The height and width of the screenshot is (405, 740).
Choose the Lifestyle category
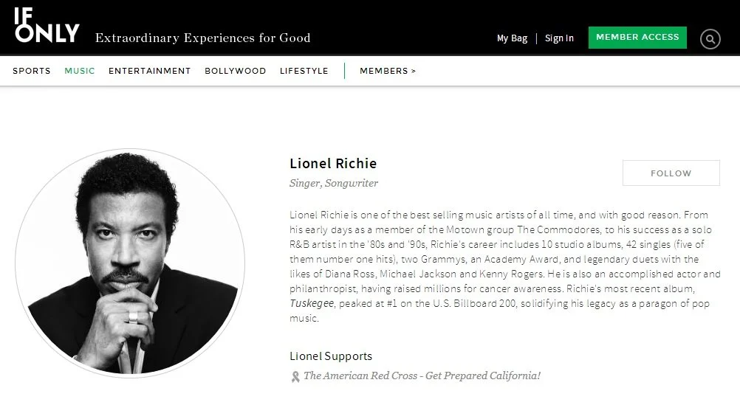click(x=304, y=71)
